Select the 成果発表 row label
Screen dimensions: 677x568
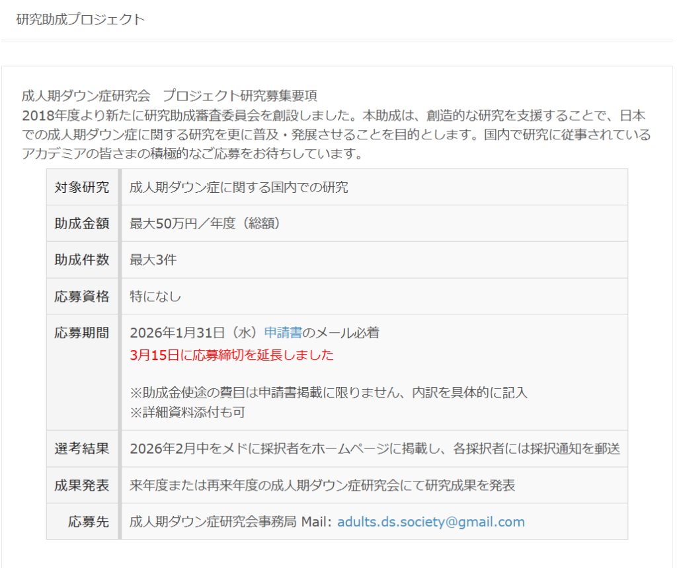click(x=82, y=485)
